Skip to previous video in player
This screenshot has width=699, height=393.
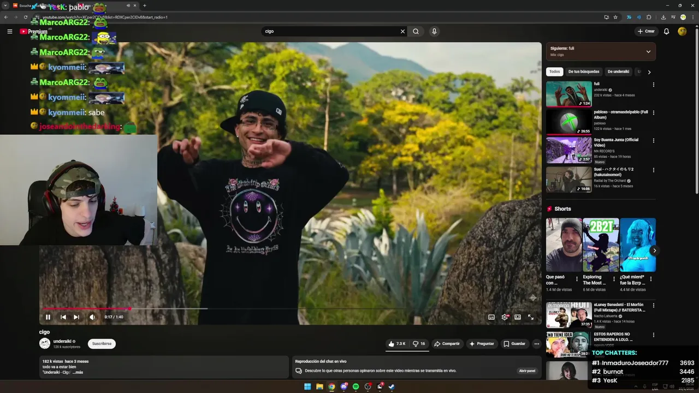point(63,317)
